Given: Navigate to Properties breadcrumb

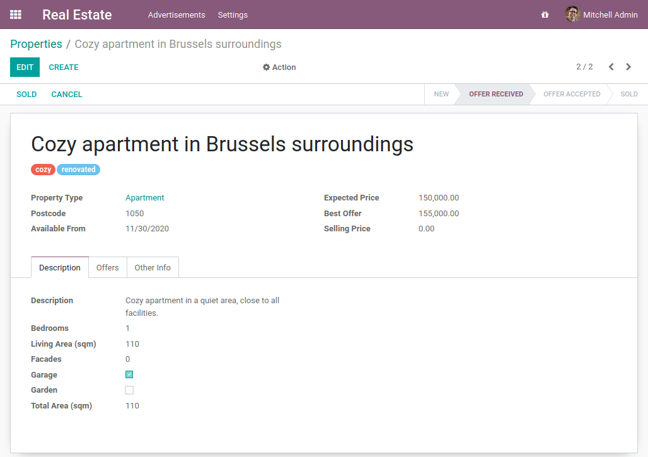Looking at the screenshot, I should click(x=36, y=44).
